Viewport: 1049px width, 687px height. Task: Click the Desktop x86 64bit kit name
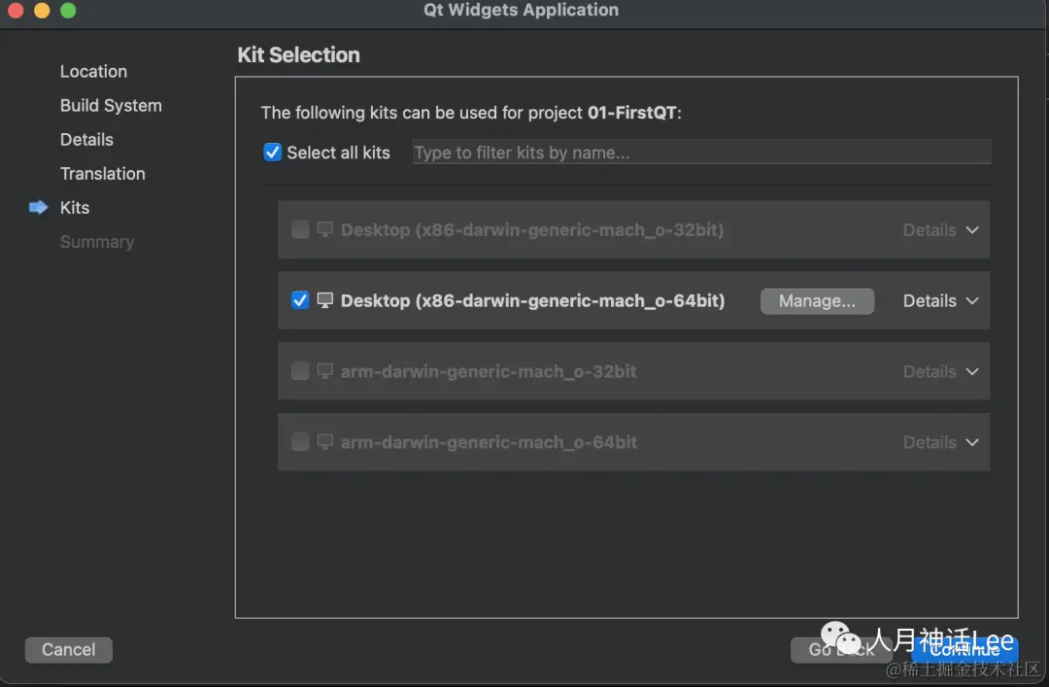(x=532, y=300)
